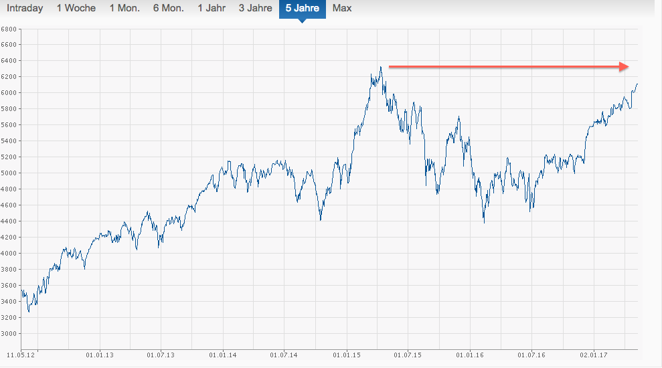Click the 02.01.17 date axis label

click(x=593, y=355)
